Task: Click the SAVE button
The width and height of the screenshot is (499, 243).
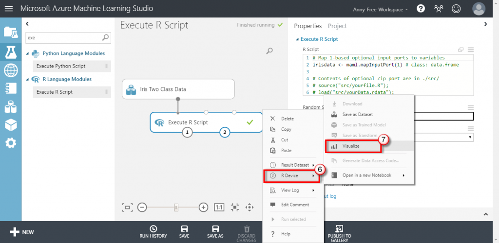Action: pyautogui.click(x=184, y=232)
